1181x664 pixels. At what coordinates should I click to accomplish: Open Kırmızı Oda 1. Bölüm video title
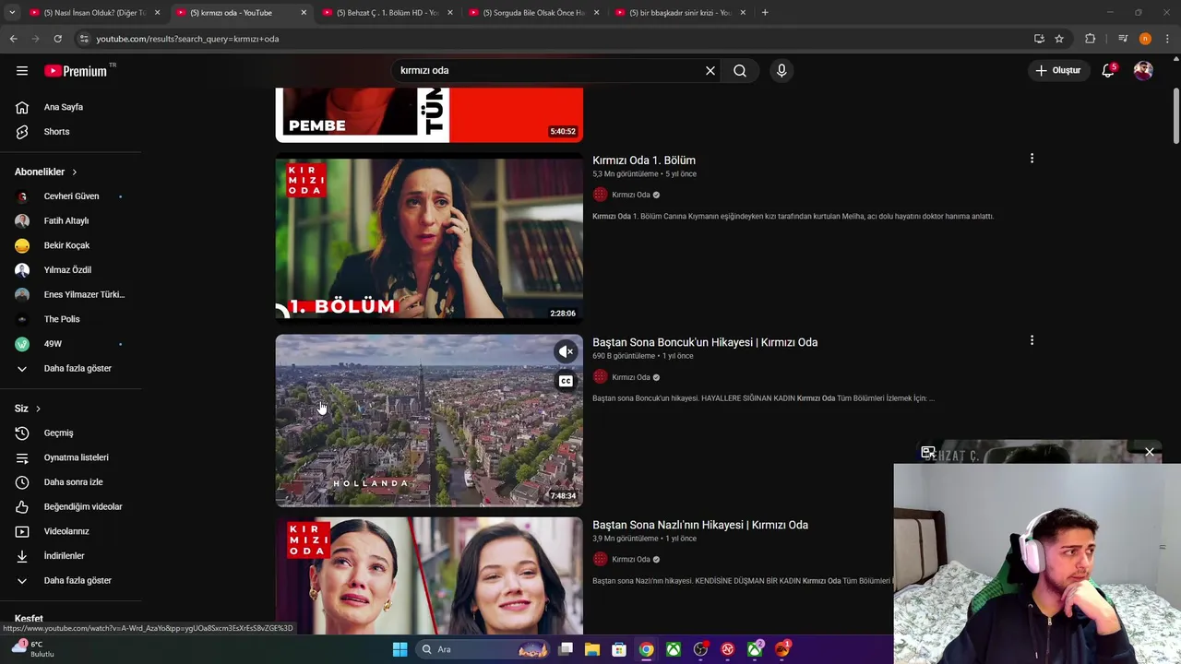click(x=644, y=160)
